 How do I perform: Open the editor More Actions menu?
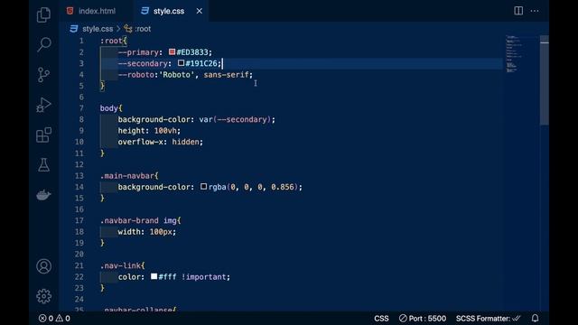click(535, 11)
